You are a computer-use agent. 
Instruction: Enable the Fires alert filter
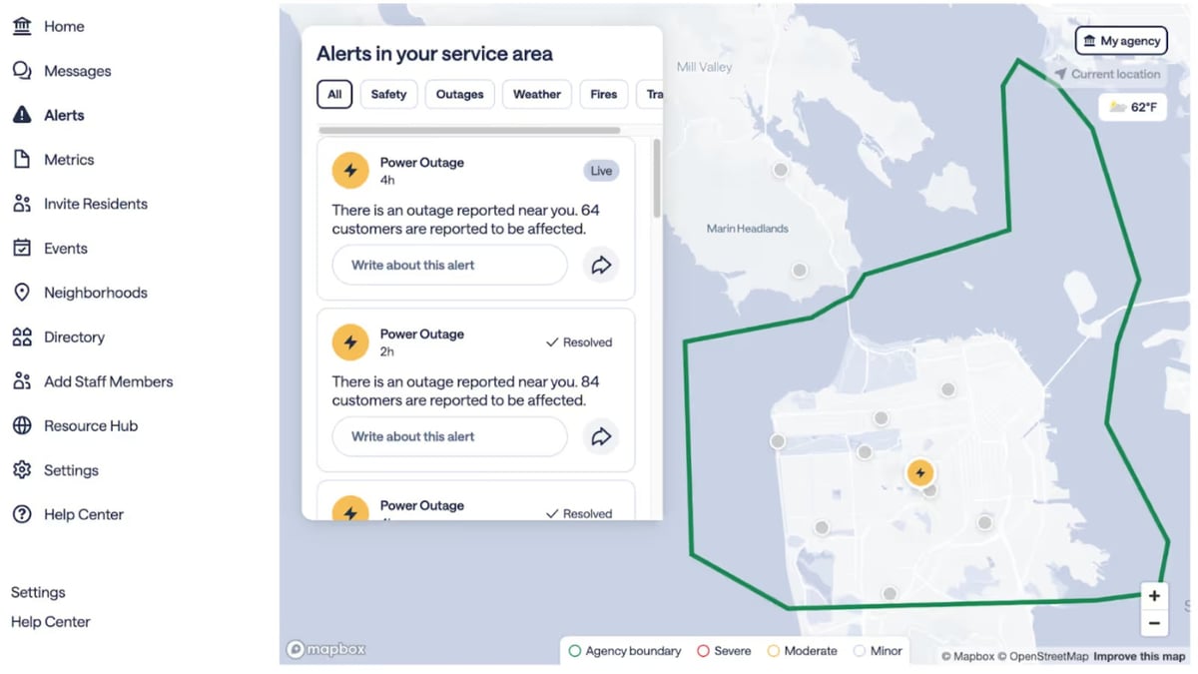coord(603,94)
